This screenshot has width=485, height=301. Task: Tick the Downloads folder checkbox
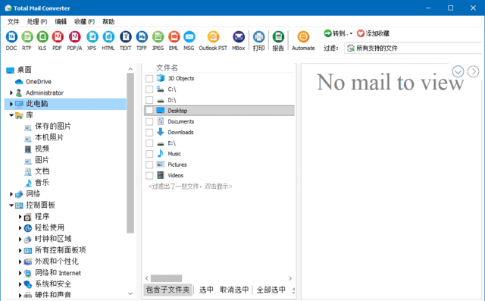pyautogui.click(x=149, y=133)
